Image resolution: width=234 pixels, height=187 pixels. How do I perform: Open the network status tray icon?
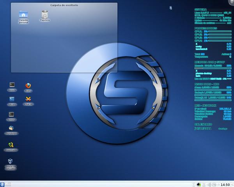coord(214,185)
